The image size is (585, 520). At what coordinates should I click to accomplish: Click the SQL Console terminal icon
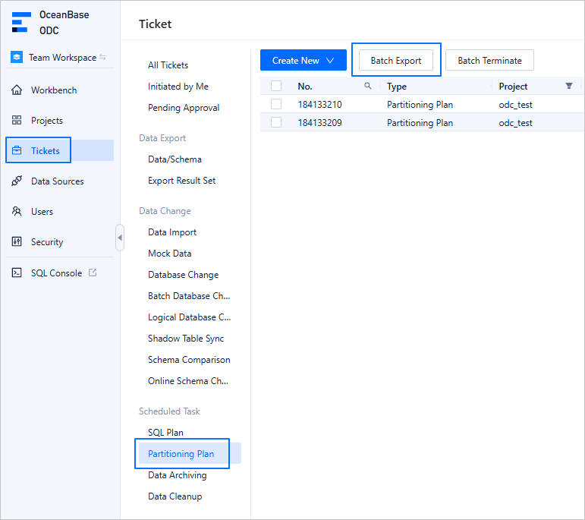(17, 273)
